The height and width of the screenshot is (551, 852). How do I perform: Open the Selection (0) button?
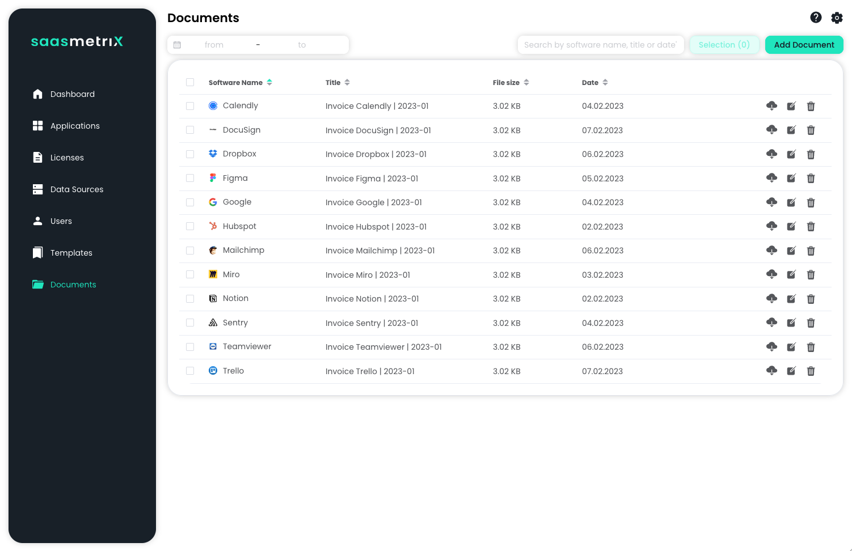coord(724,45)
